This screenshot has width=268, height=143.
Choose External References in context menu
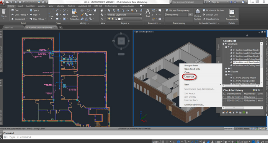pos(194,105)
